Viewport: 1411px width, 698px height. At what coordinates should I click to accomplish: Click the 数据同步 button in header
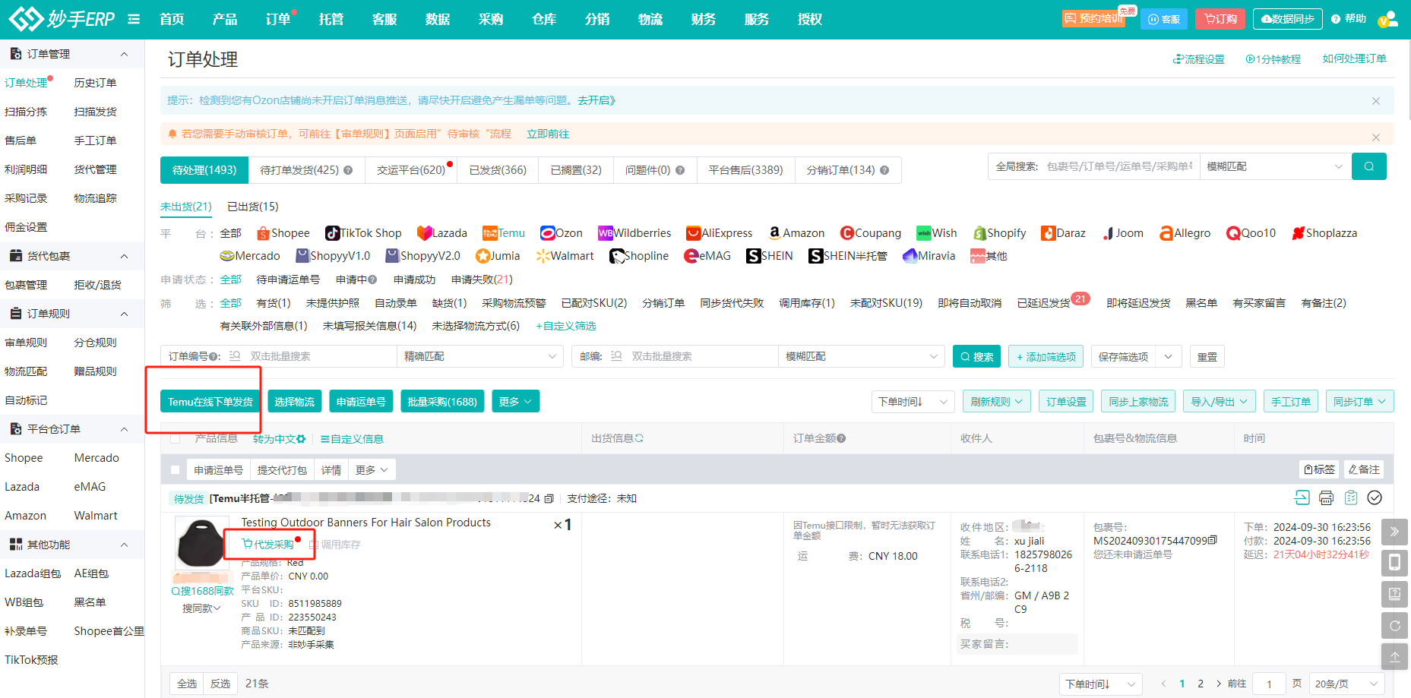[1287, 19]
